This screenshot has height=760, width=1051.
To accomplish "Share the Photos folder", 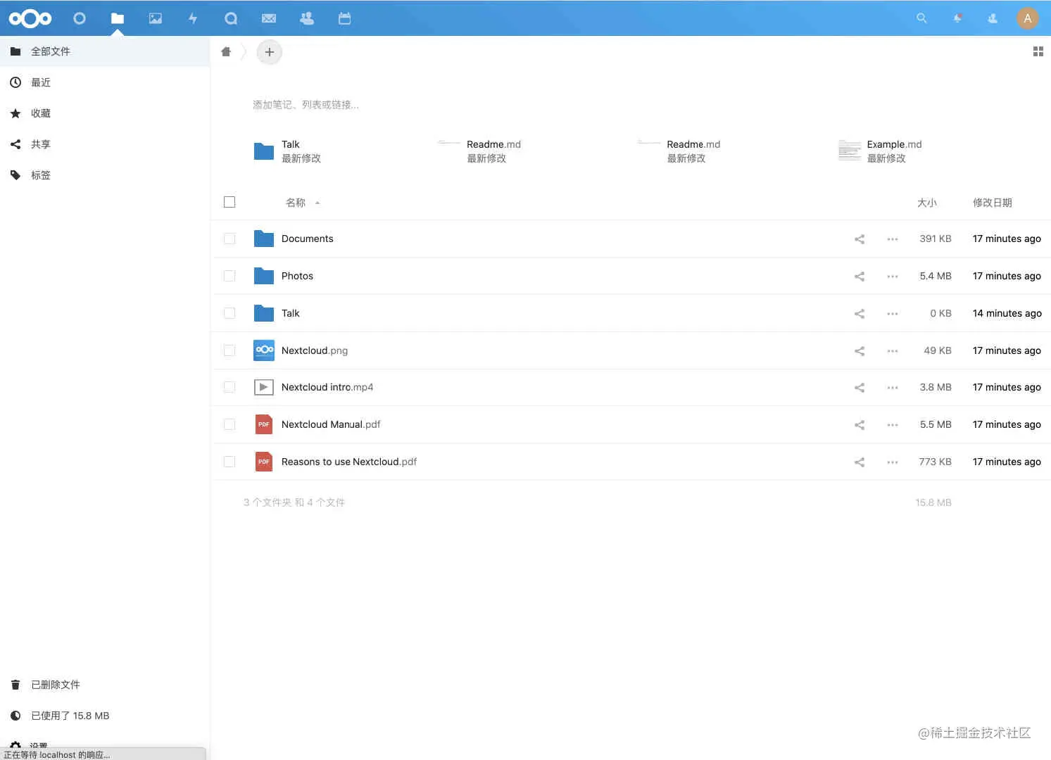I will 860,277.
